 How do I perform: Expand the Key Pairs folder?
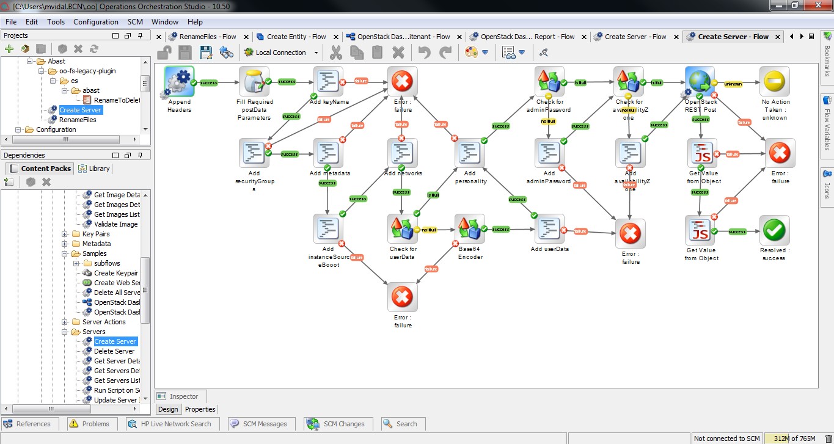tap(65, 234)
